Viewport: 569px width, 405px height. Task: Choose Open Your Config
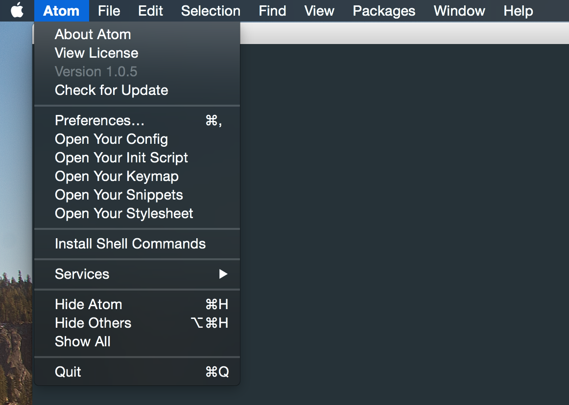click(x=137, y=139)
